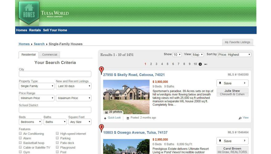The height and width of the screenshot is (154, 271).
Task: Click agent Julie Shew button
Action: 232,92
